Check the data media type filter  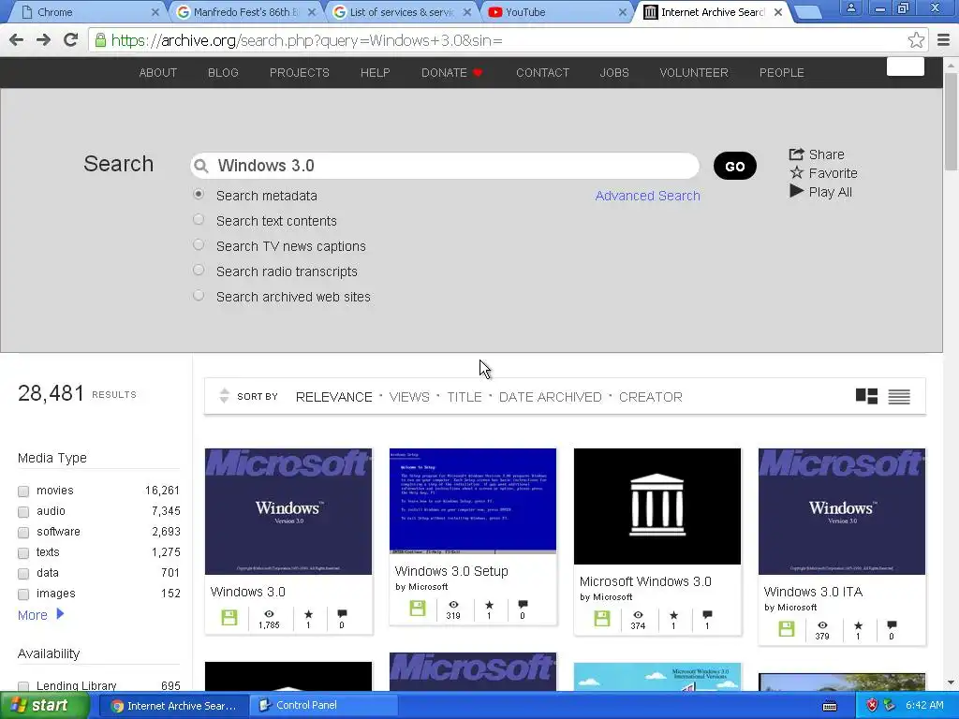(23, 574)
